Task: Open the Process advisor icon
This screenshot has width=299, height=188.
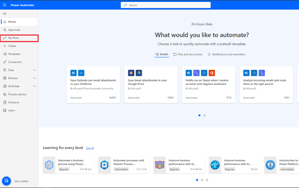Action: click(5, 94)
